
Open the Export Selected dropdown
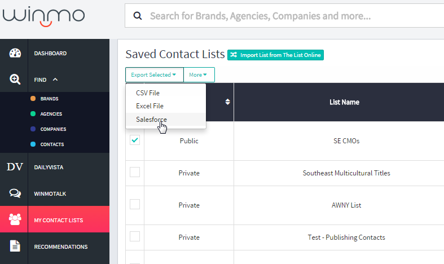(154, 74)
